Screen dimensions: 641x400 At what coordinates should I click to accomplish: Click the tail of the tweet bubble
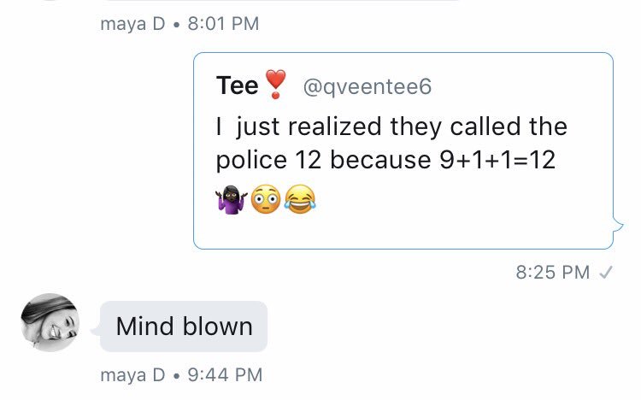[618, 225]
